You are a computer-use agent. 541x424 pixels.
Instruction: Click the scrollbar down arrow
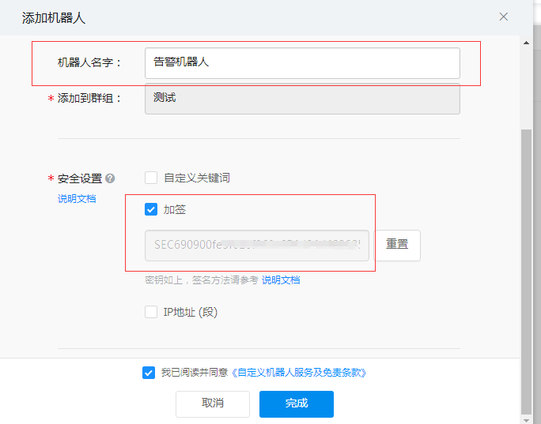pos(526,420)
